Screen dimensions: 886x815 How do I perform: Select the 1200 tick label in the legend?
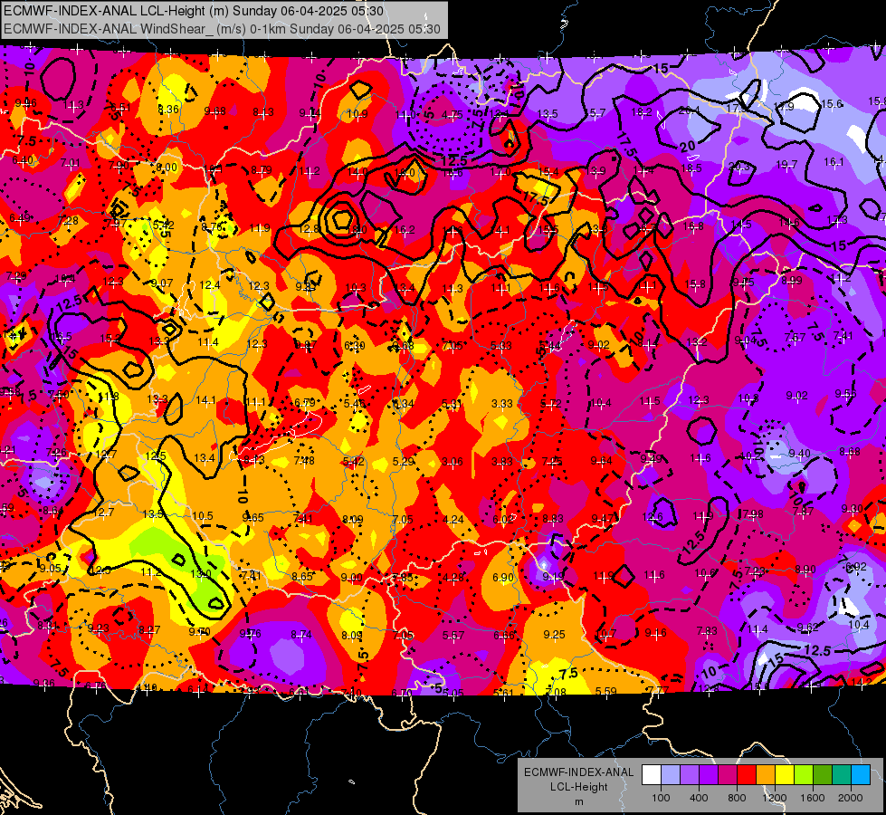[775, 798]
